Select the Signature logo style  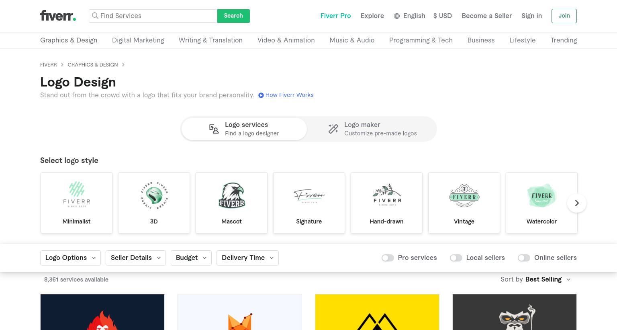[309, 203]
